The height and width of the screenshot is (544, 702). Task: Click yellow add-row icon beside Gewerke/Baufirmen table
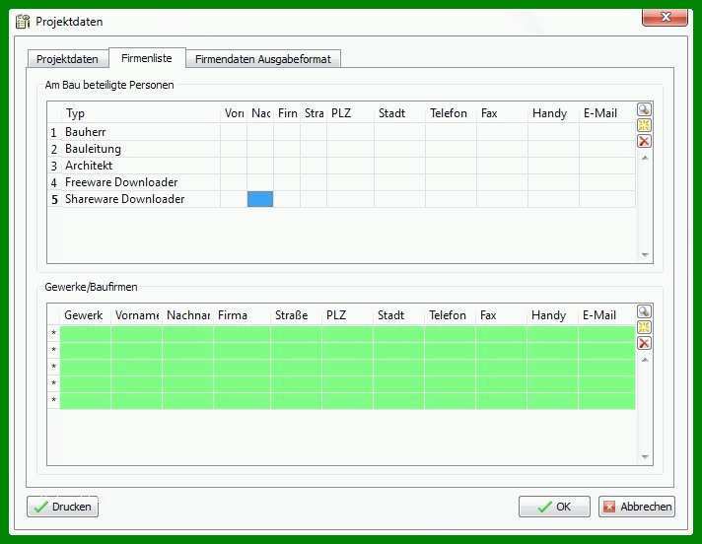(644, 327)
